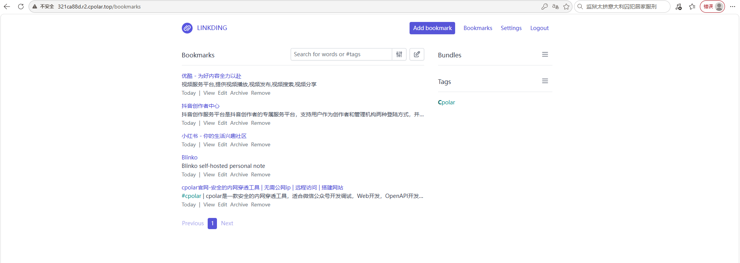
Task: Edit the cpolar官网 bookmark
Action: pyautogui.click(x=222, y=204)
